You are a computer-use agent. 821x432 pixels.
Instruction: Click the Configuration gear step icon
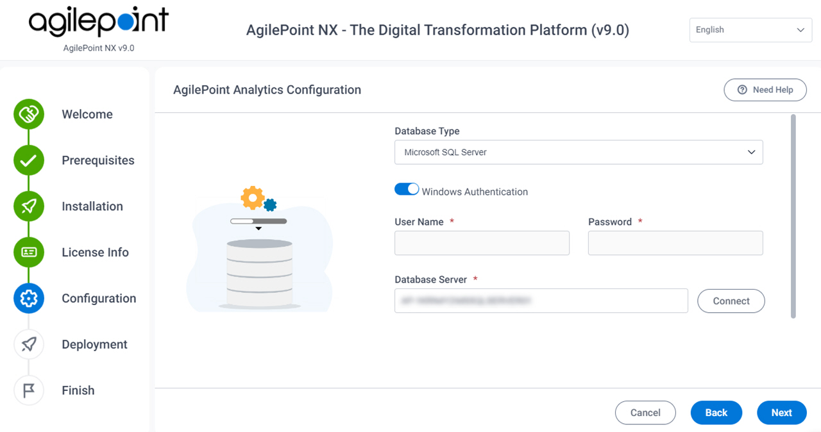(x=29, y=298)
